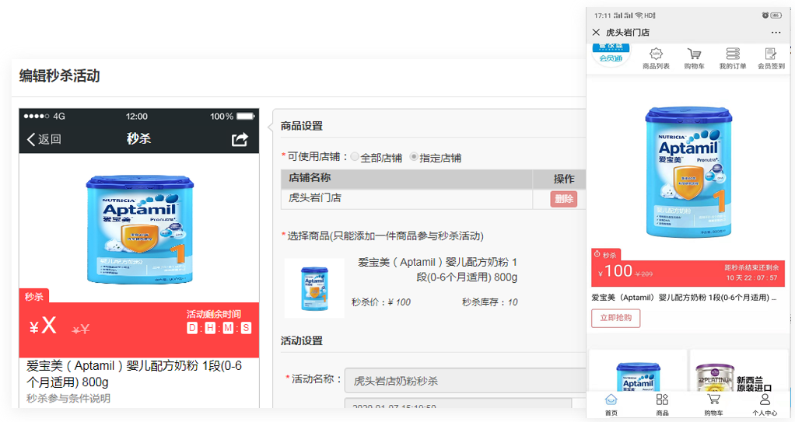
Task: Click 秒杀库存：10 text
Action: pos(490,302)
